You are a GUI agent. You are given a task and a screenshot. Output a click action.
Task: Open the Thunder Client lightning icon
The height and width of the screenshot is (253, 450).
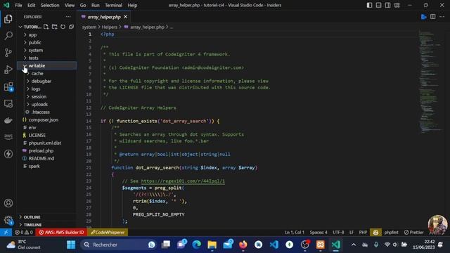tap(8, 154)
